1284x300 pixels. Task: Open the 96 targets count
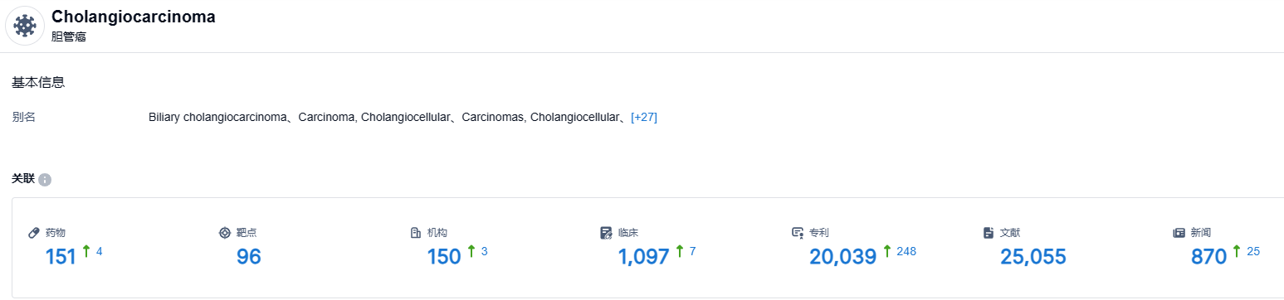click(248, 257)
